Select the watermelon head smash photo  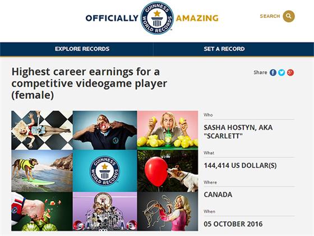click(x=42, y=211)
